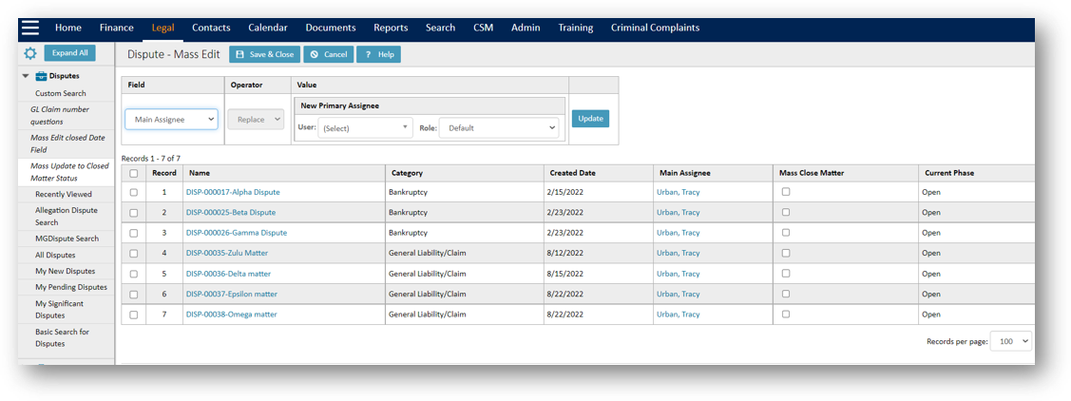Select Basic Search for Disputes
The image size is (1071, 401).
pyautogui.click(x=62, y=337)
